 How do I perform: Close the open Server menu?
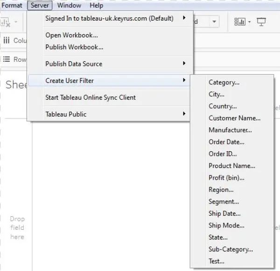(40, 5)
